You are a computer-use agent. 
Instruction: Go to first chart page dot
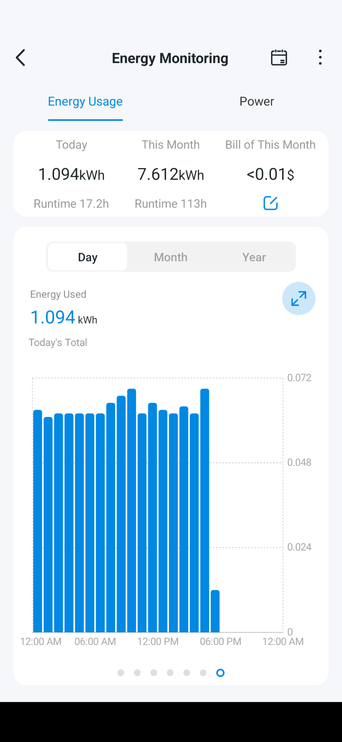[x=121, y=673]
